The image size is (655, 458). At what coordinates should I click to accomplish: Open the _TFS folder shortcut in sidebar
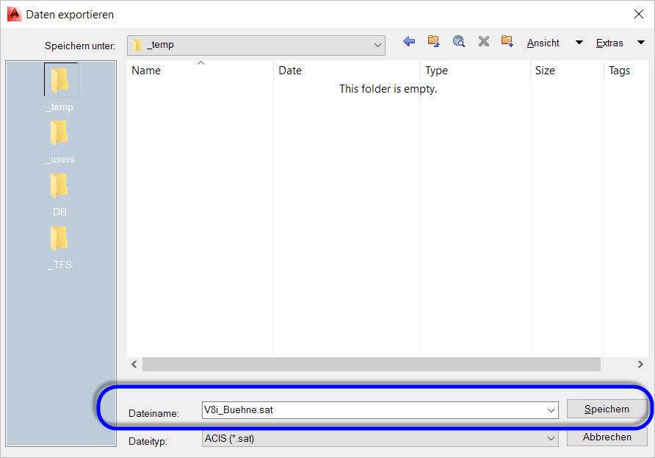pos(59,247)
